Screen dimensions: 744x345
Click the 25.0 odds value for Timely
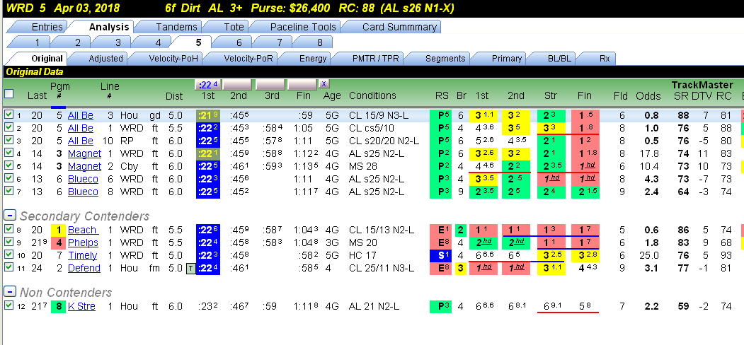coord(648,255)
